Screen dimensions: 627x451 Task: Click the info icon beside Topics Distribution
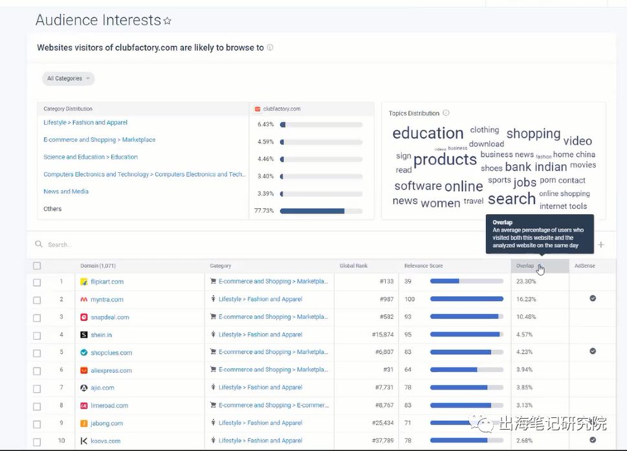(446, 113)
